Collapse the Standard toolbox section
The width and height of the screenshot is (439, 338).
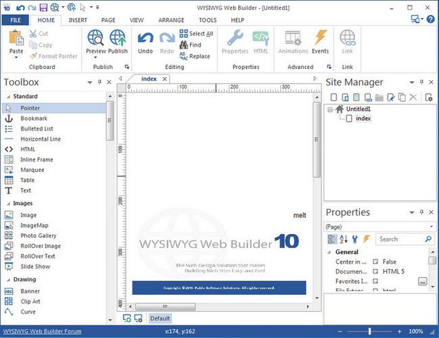coord(8,97)
